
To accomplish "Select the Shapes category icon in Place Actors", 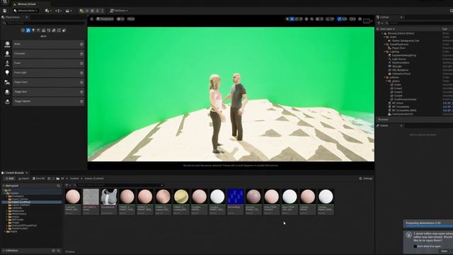I will [38, 30].
